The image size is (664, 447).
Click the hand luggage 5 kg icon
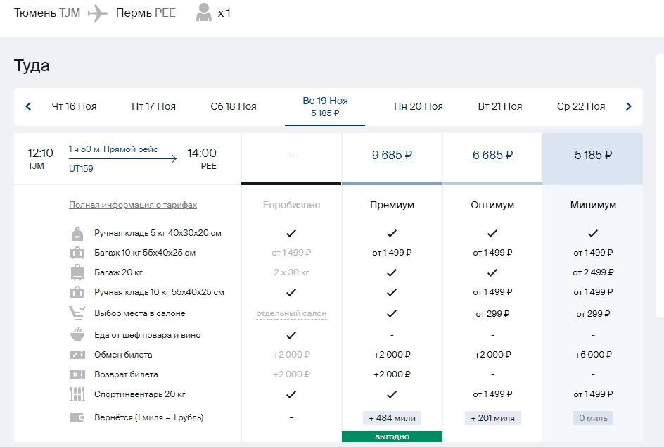[x=77, y=233]
